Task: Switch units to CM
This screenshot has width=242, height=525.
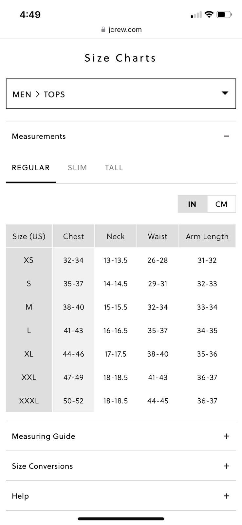Action: click(221, 204)
